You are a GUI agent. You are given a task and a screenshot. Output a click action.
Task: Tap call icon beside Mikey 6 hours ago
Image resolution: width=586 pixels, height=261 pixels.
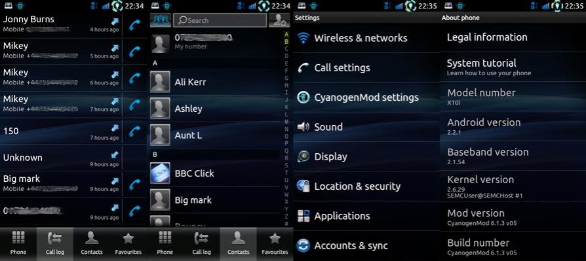[134, 78]
